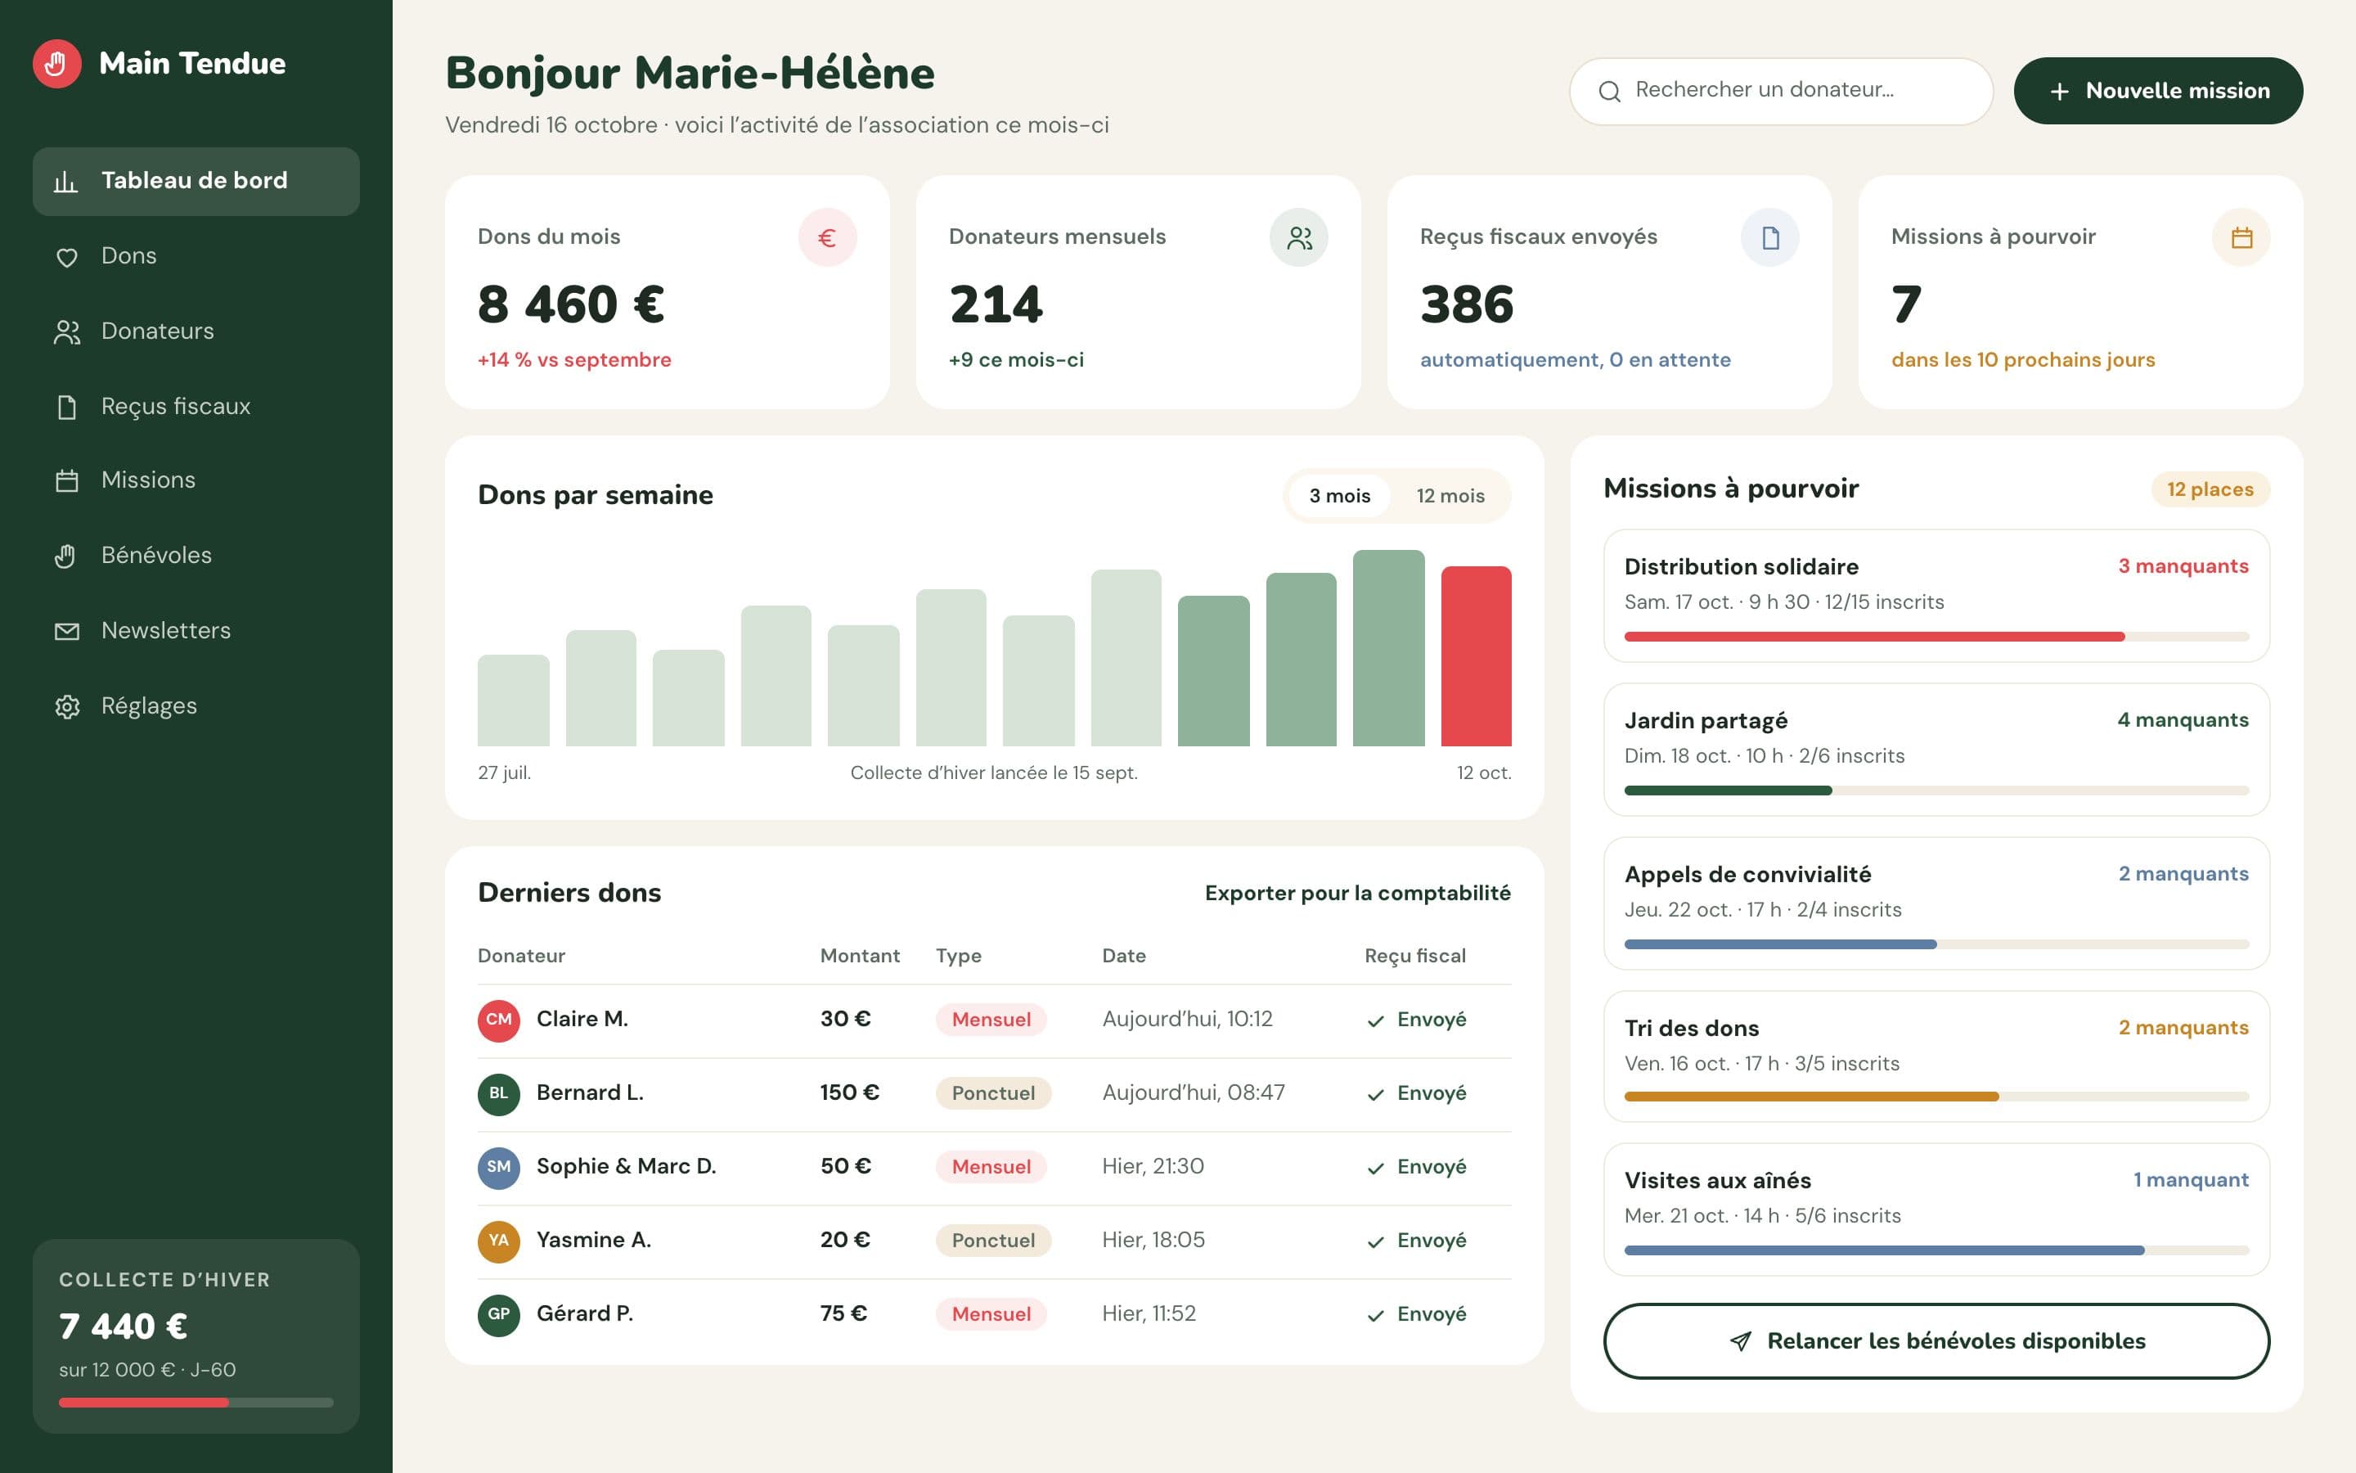Click Envoyé status in Gérard P.'s row
2356x1473 pixels.
coord(1417,1314)
